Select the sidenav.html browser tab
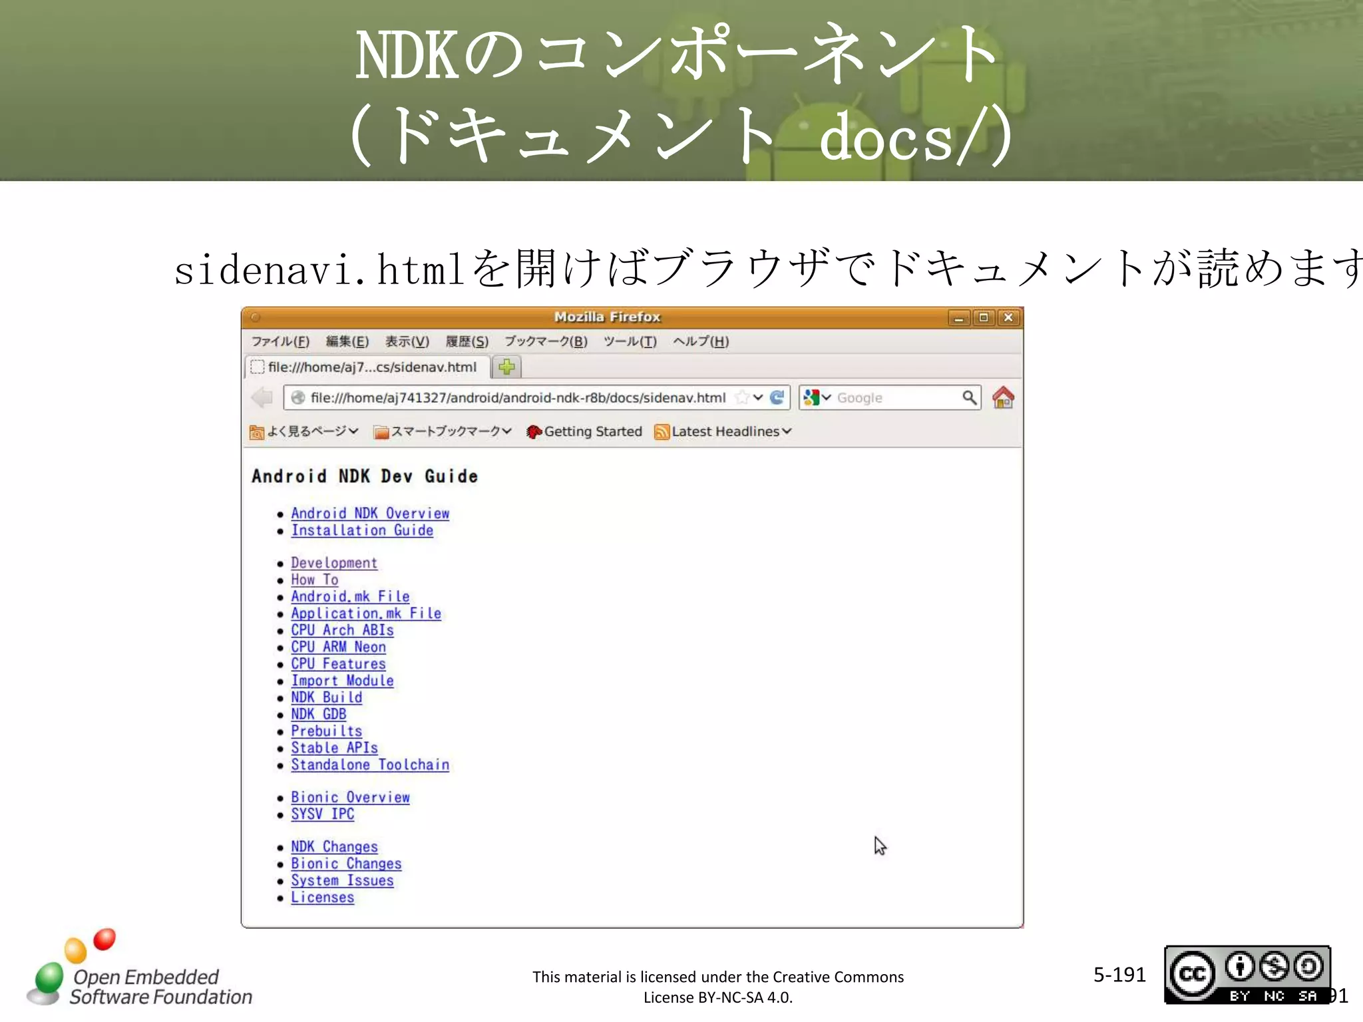 (367, 367)
